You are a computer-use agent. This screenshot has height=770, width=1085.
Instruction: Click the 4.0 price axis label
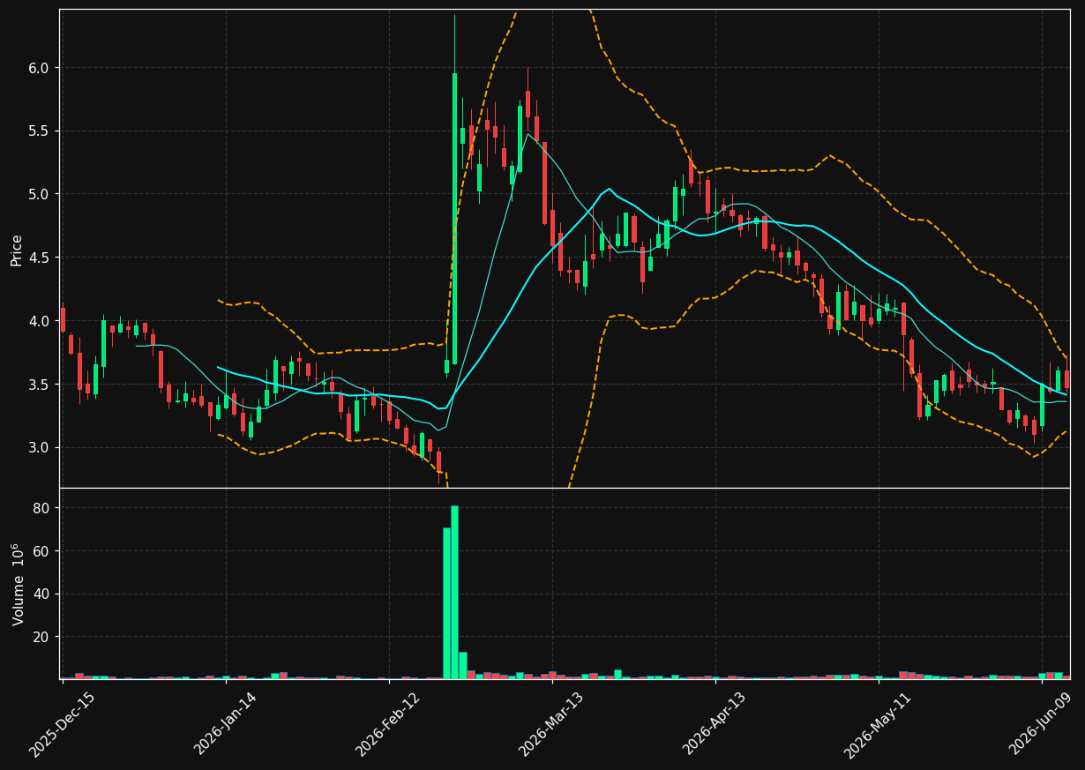[x=41, y=321]
